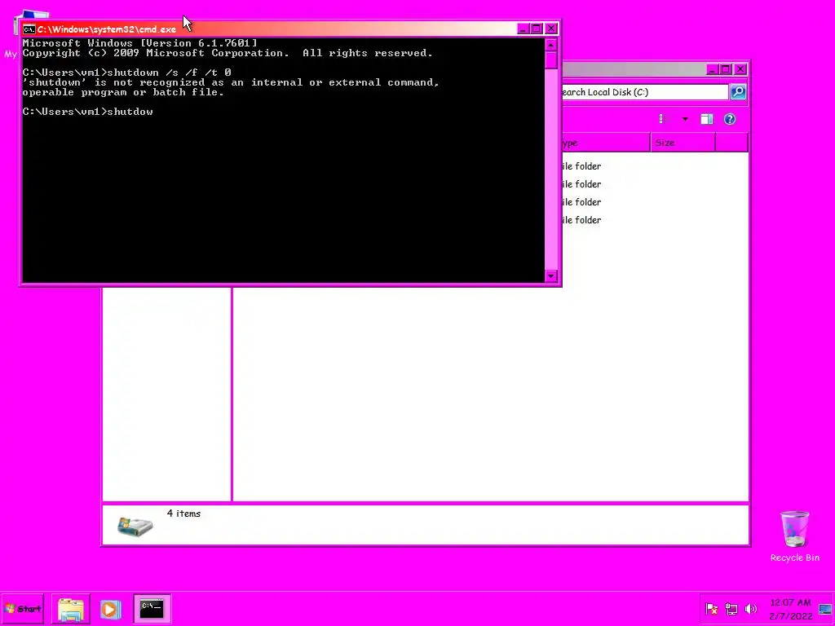The width and height of the screenshot is (835, 626).
Task: Click the cmd taskbar button
Action: [x=152, y=609]
